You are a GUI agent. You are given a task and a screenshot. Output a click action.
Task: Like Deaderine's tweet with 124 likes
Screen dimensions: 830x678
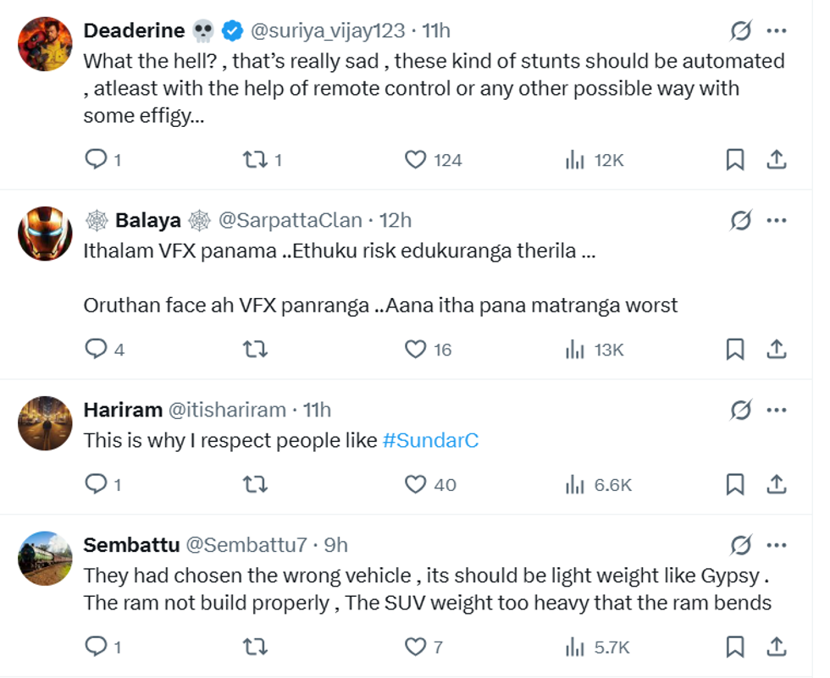point(415,159)
